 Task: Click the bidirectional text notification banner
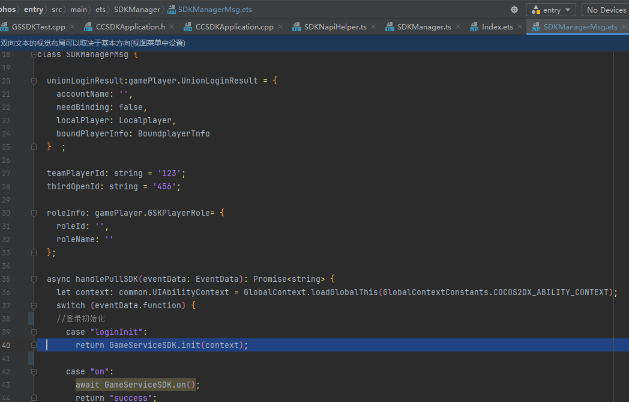(x=314, y=43)
